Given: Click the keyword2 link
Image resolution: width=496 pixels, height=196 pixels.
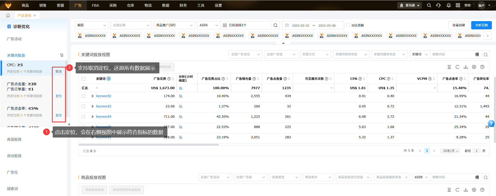Looking at the screenshot, I should 104,96.
